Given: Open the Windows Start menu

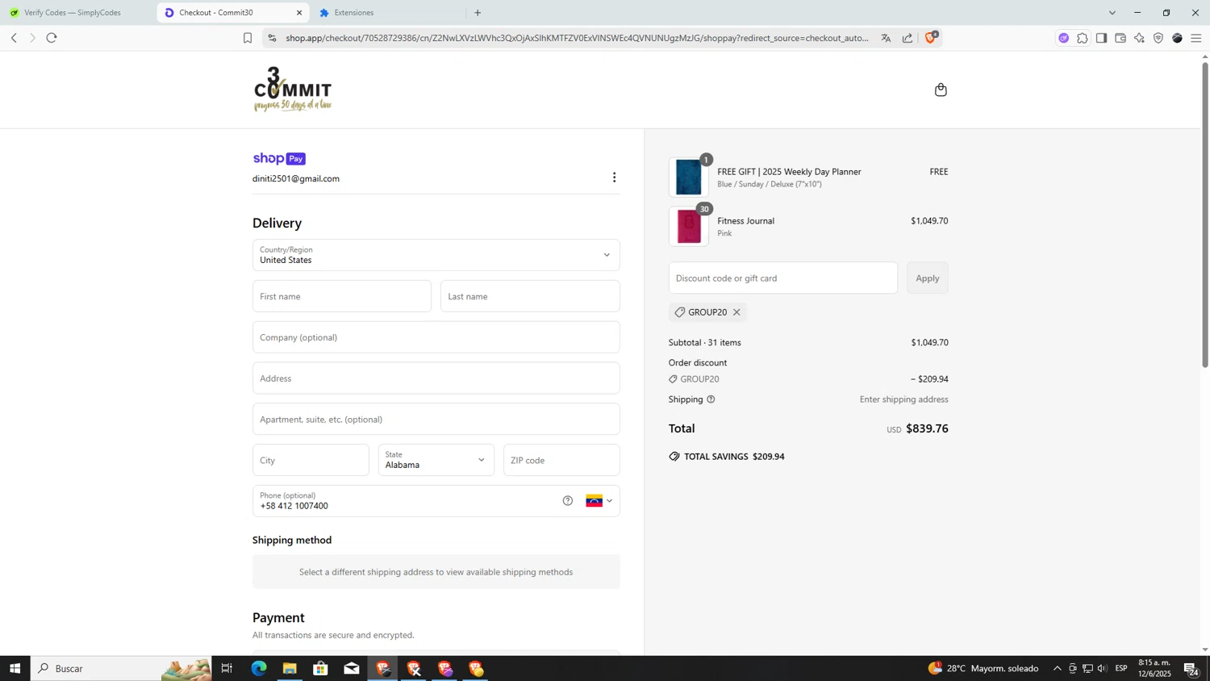Looking at the screenshot, I should click(15, 668).
